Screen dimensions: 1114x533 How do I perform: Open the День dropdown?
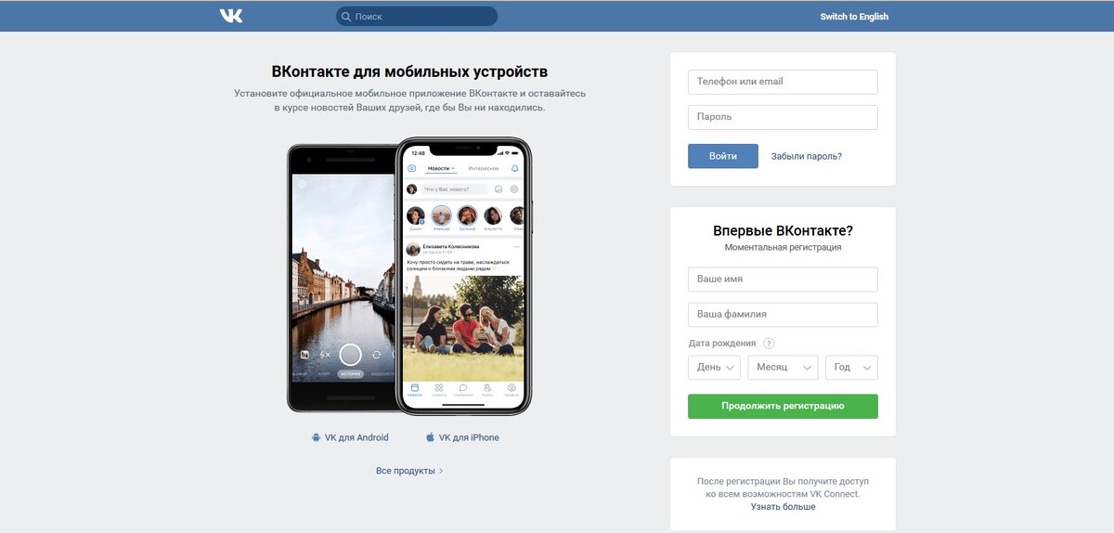[714, 368]
